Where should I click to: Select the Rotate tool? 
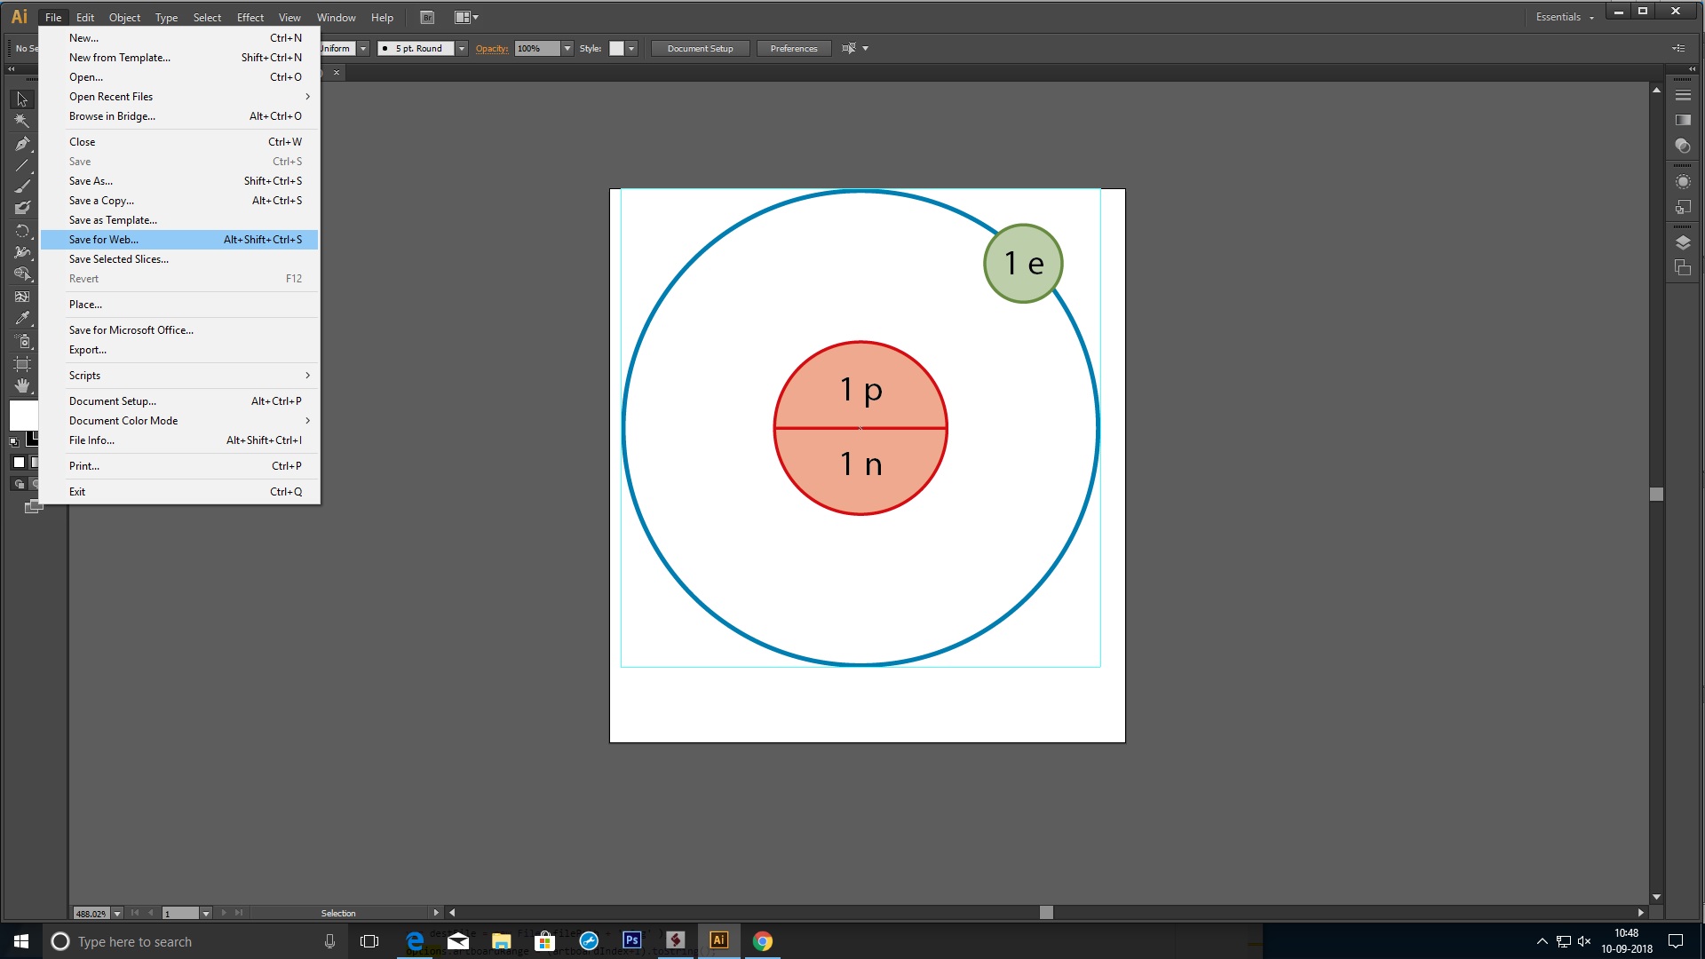point(22,231)
